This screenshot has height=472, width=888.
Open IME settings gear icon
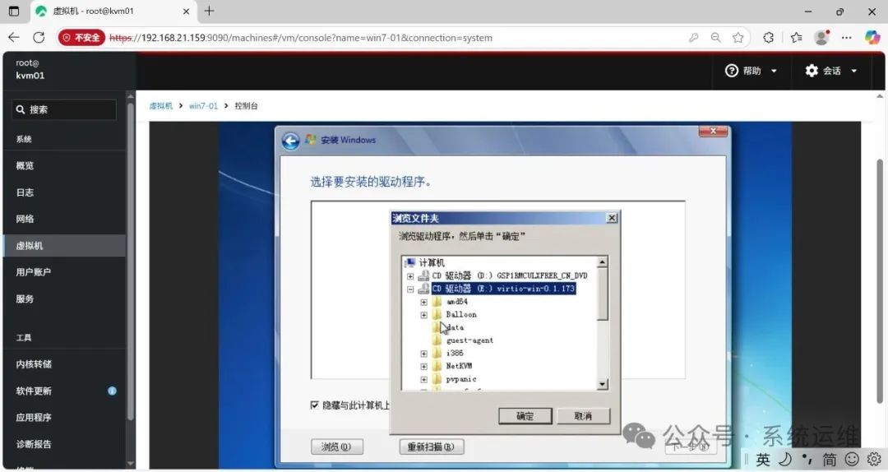pos(874,459)
